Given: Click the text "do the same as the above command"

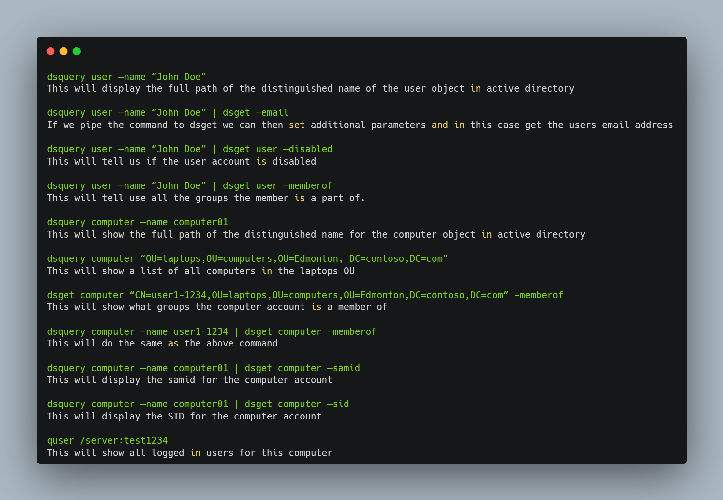Looking at the screenshot, I should pyautogui.click(x=189, y=343).
